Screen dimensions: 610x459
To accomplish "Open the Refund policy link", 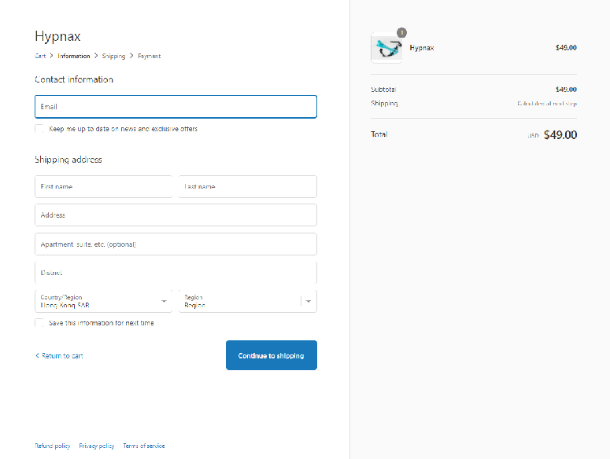I will point(53,446).
